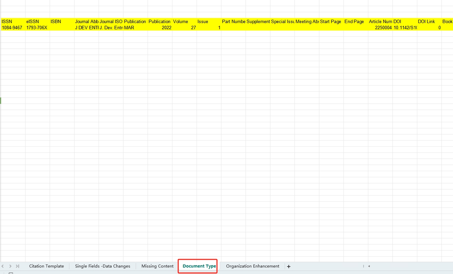Select the Missing Content sheet tab

tap(157, 266)
